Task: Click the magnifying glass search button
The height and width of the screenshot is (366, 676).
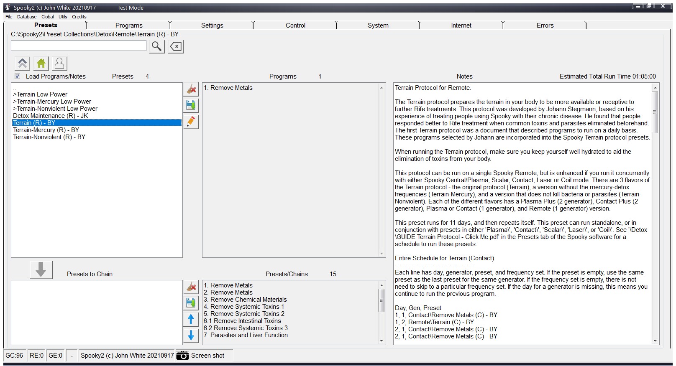Action: [156, 46]
